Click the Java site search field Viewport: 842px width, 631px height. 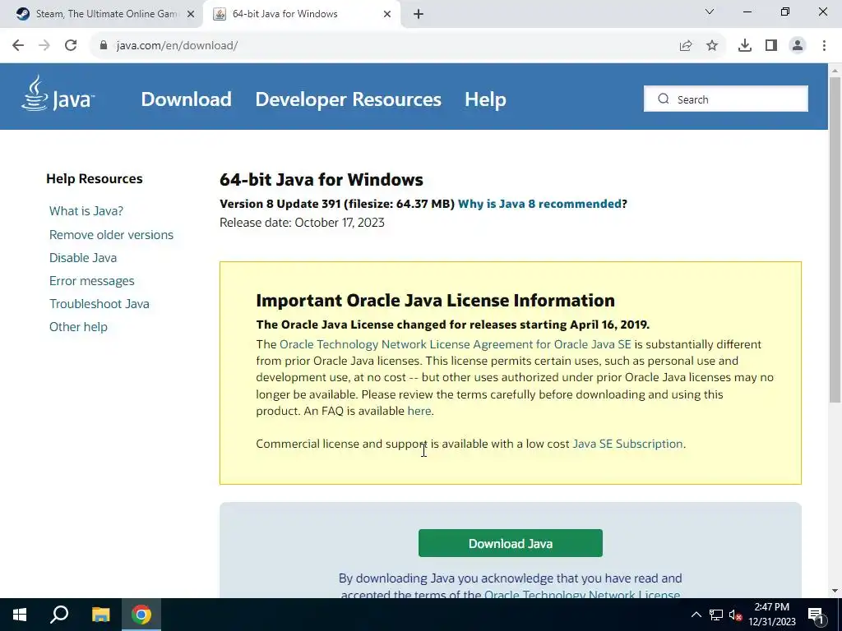[x=726, y=99]
